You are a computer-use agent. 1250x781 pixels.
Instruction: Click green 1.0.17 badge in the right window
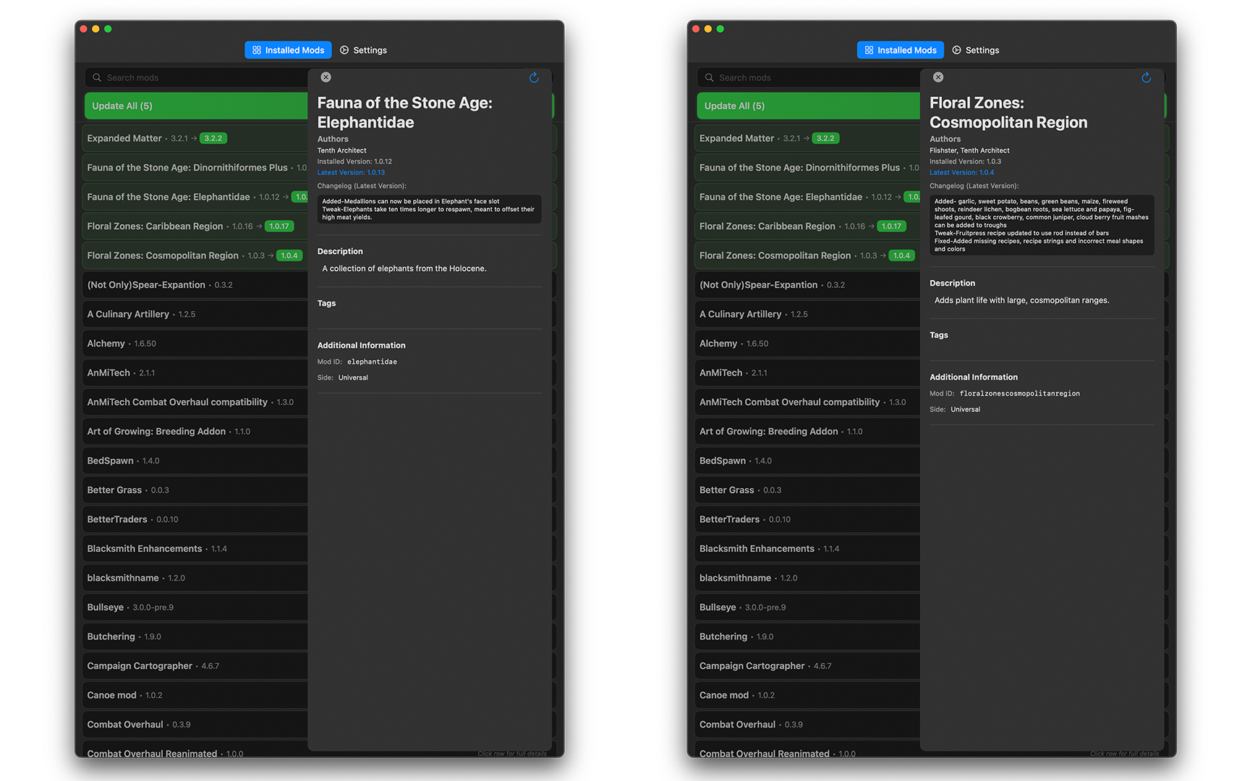click(891, 226)
